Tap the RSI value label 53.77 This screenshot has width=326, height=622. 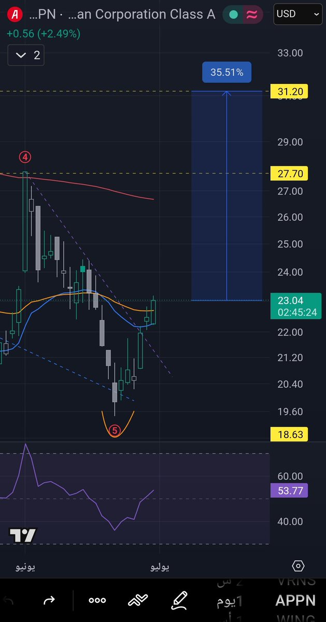coord(290,490)
